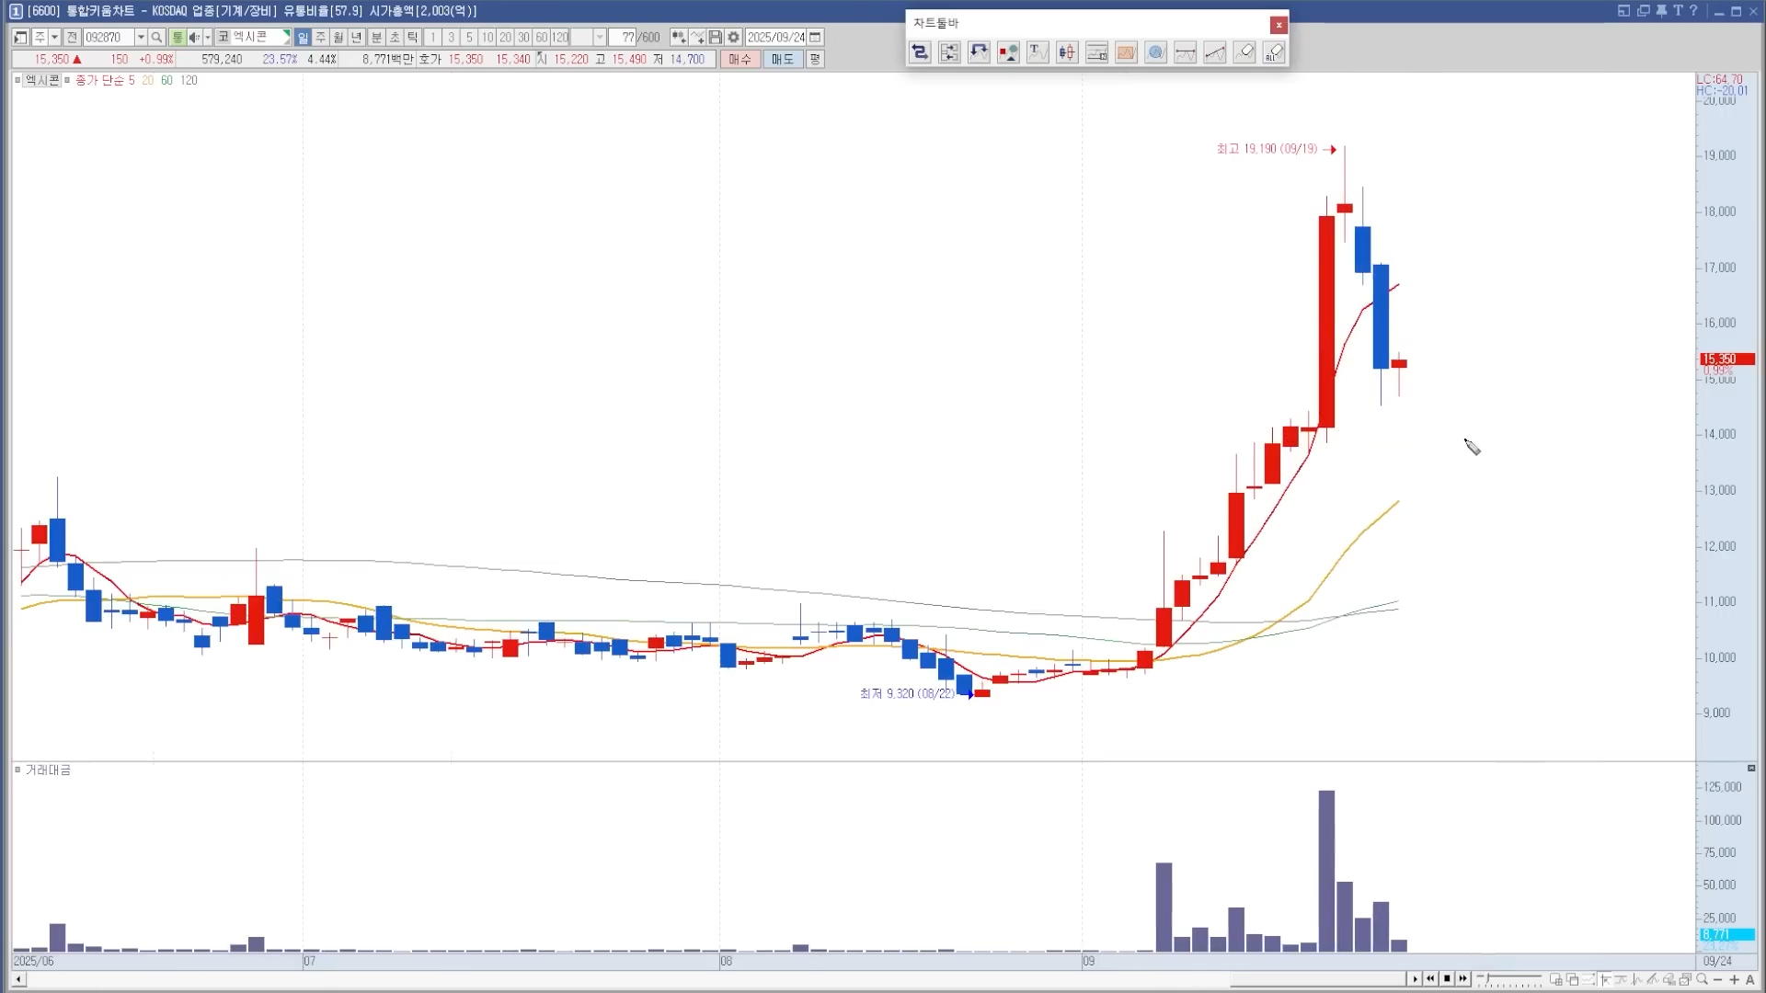Open the stock code 092870 dropdown arrow

click(141, 38)
